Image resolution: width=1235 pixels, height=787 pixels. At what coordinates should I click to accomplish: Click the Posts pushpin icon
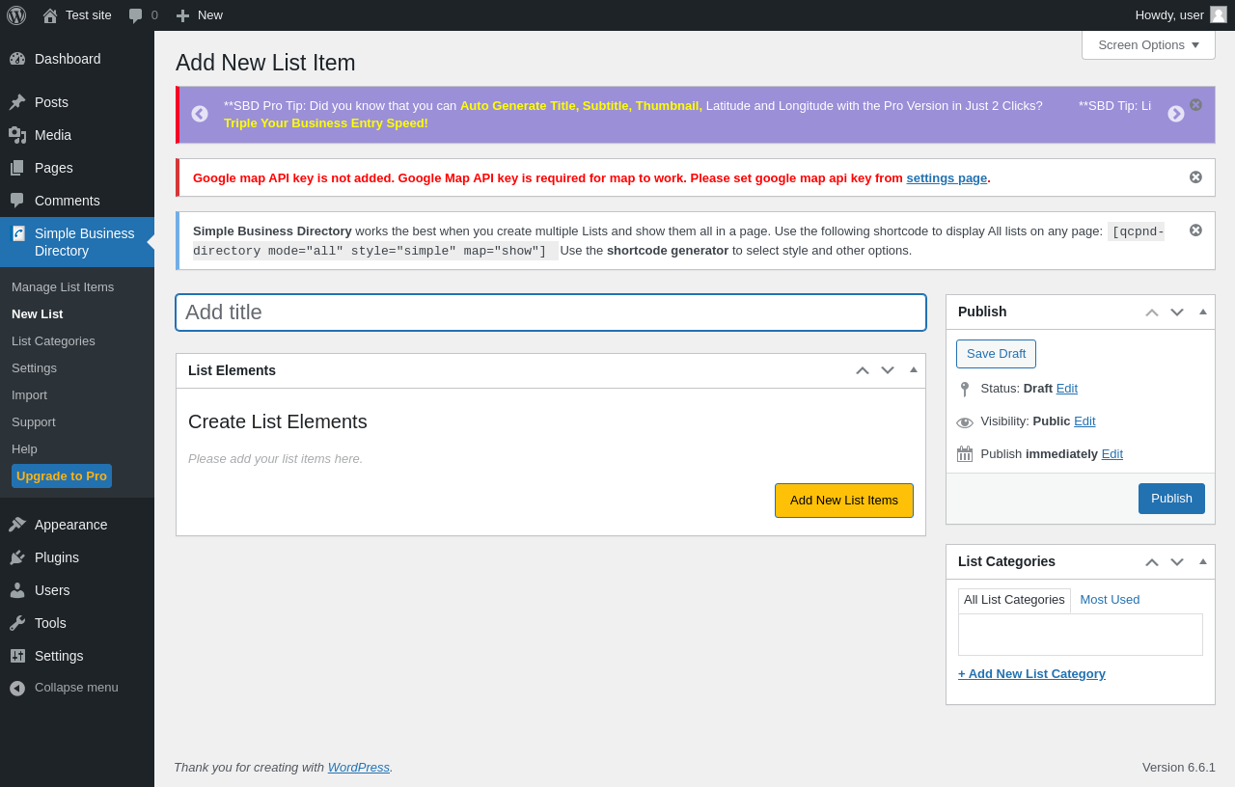17,102
